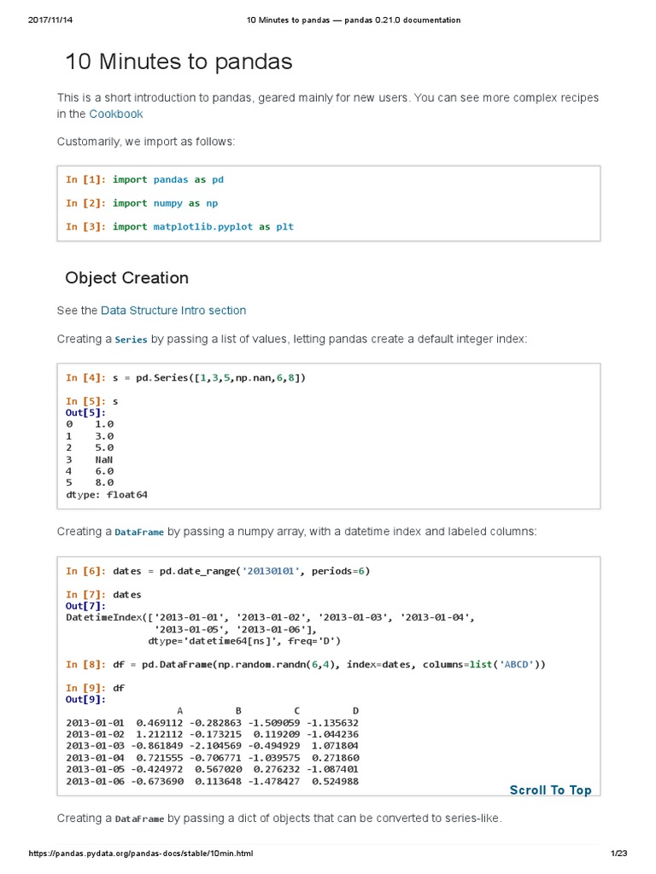
Task: Click the In [4] pd.Series code line
Action: 185,377
